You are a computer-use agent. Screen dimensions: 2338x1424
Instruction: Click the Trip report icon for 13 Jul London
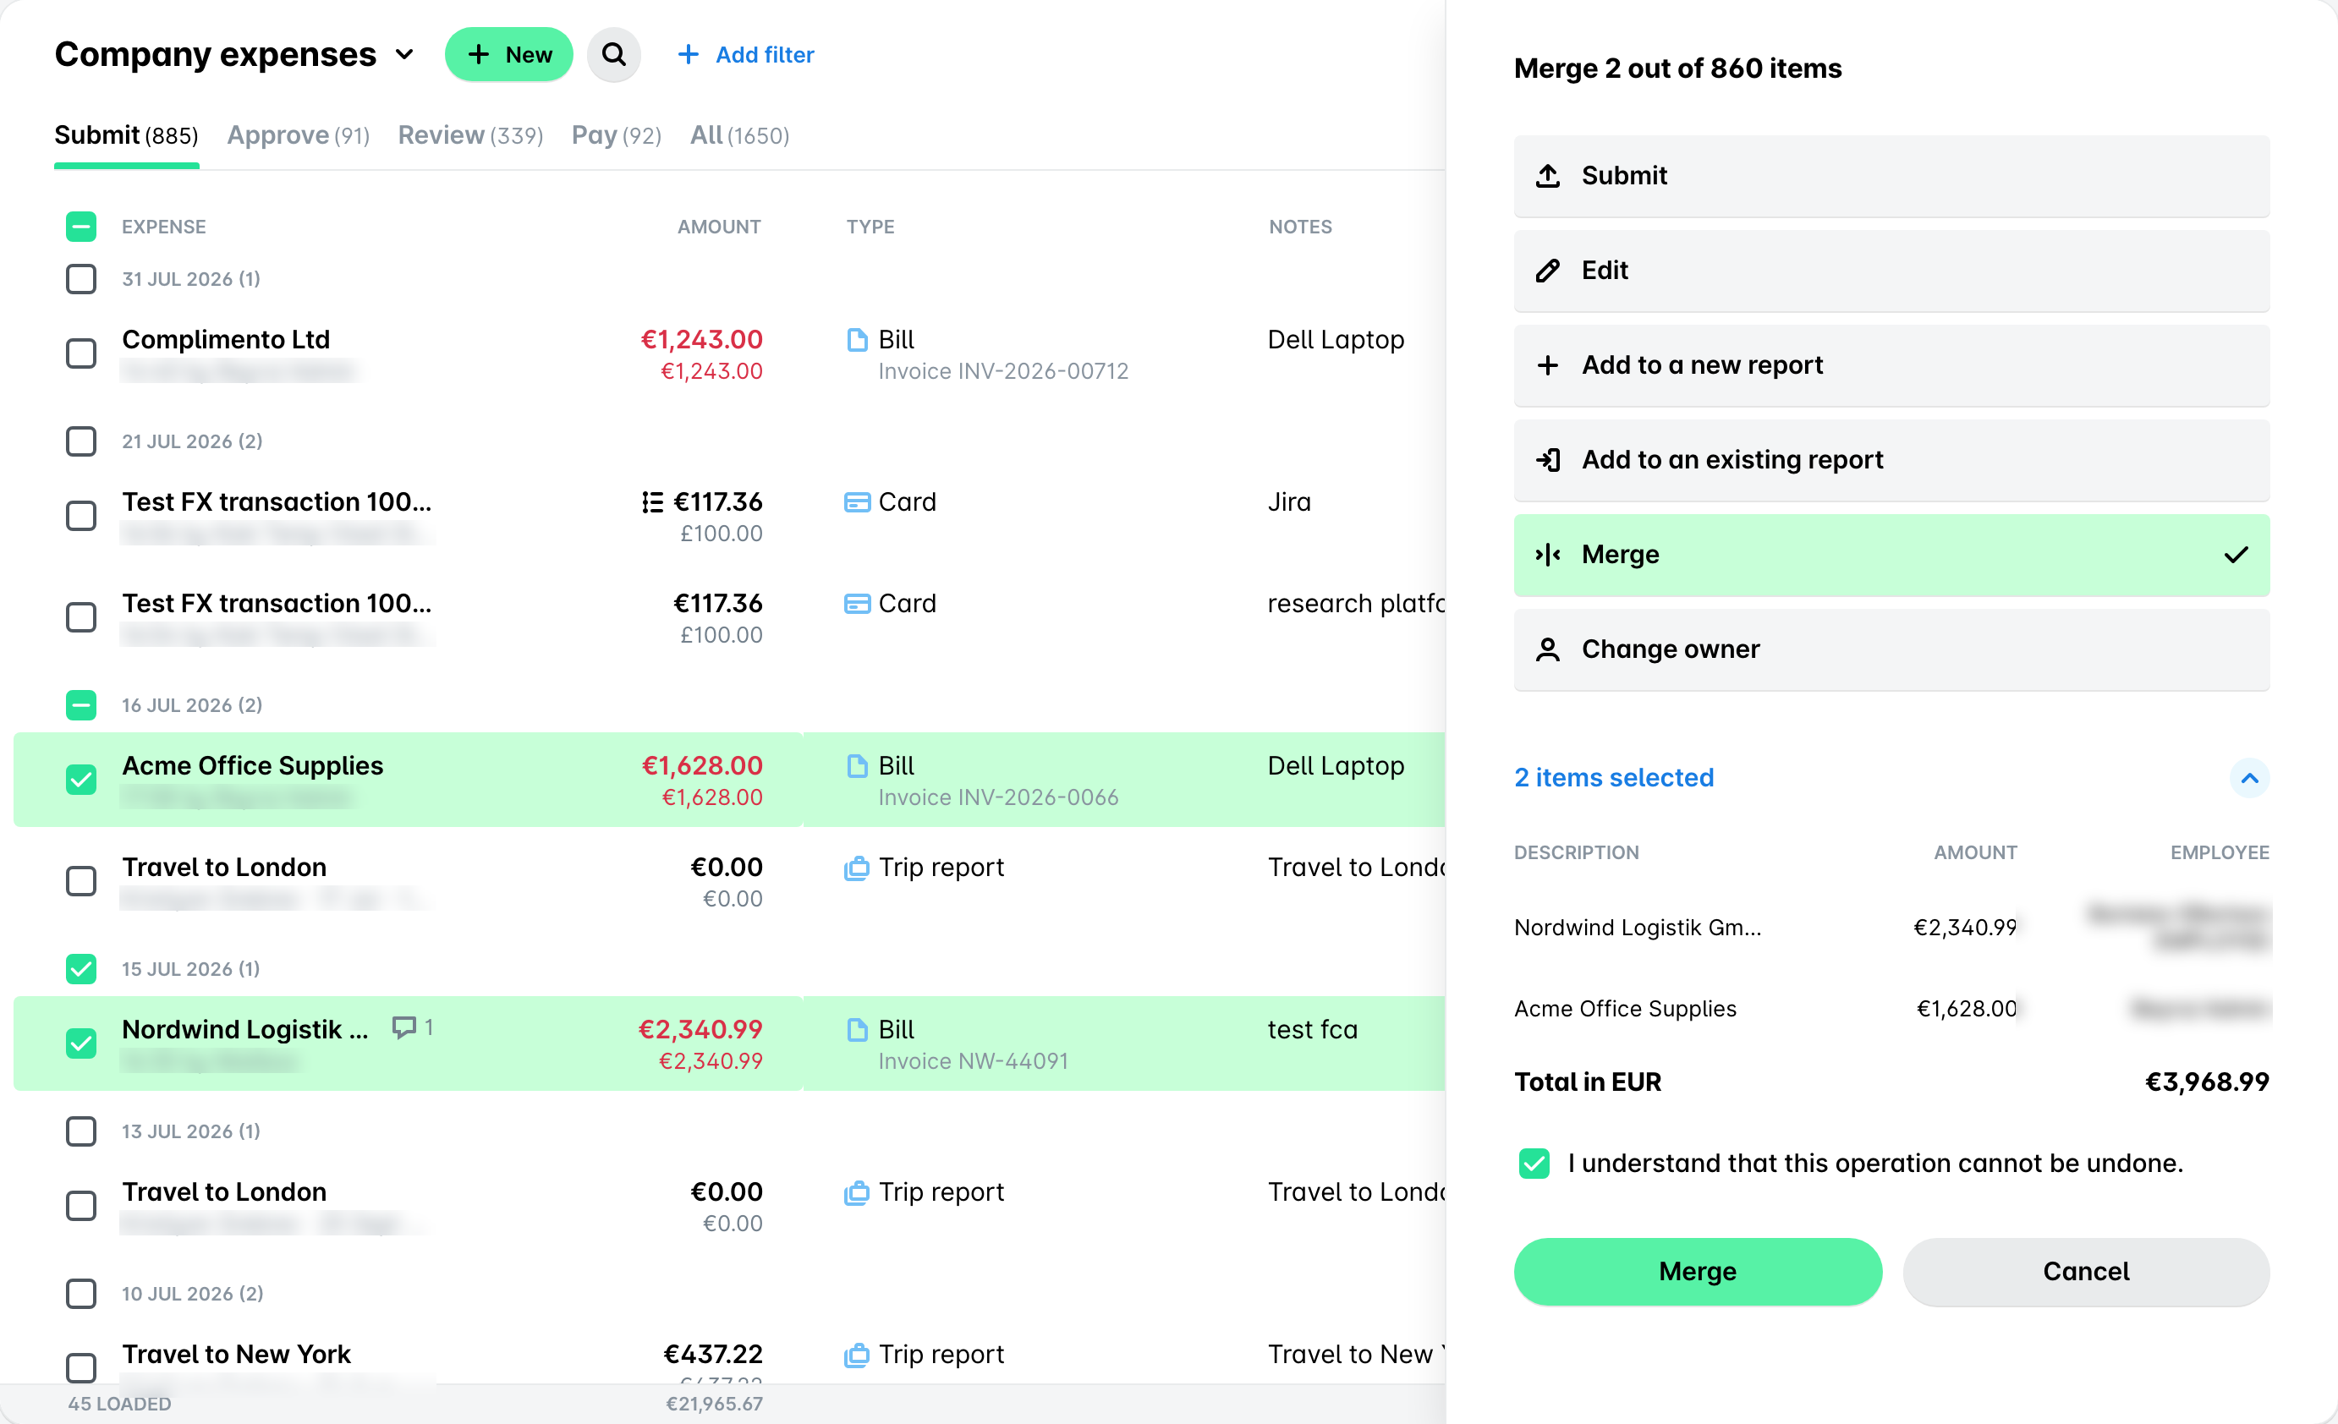click(857, 1191)
